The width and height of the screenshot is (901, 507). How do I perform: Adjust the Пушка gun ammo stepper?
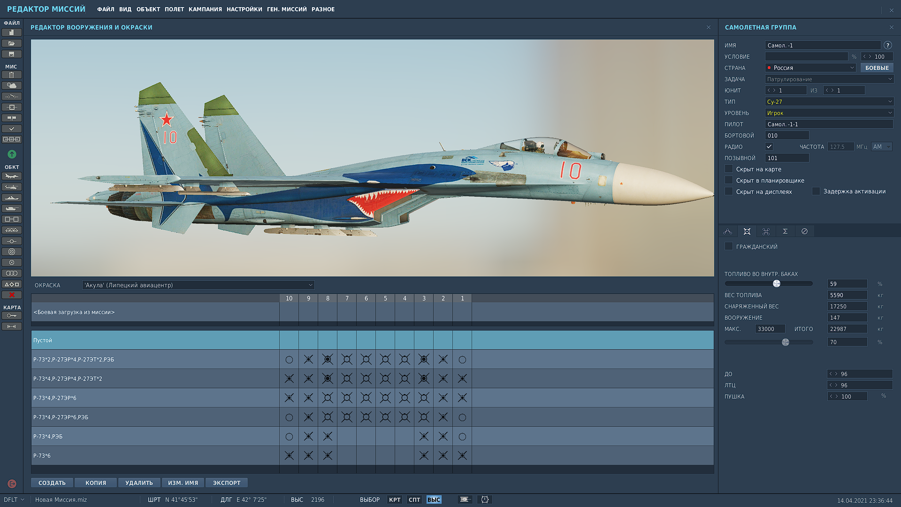coord(833,396)
